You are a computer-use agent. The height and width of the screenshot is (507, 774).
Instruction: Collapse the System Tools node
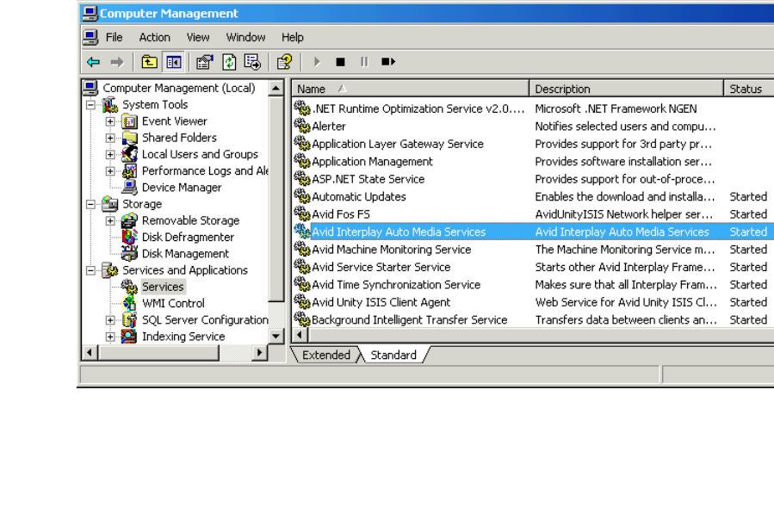coord(90,105)
